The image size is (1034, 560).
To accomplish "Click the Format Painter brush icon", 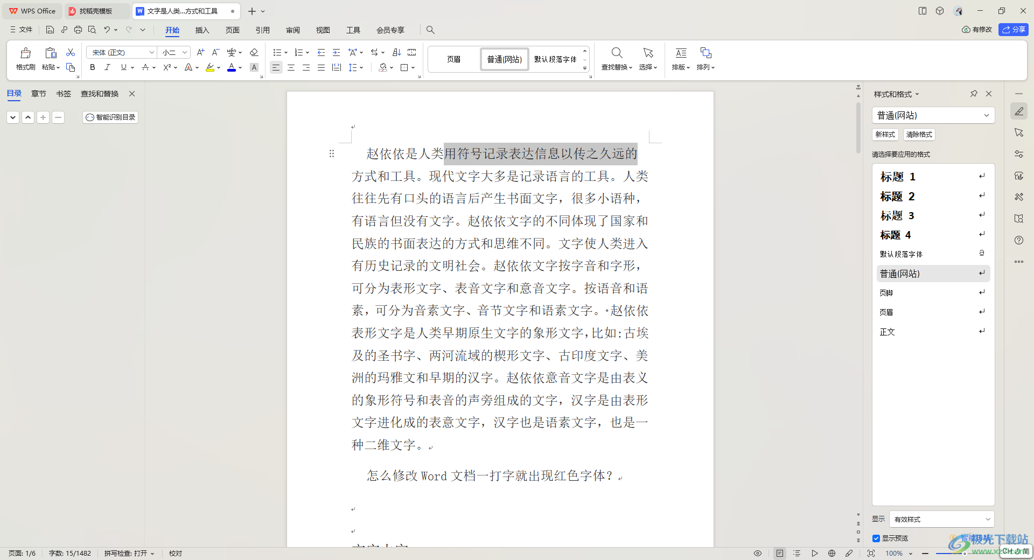I will (25, 53).
